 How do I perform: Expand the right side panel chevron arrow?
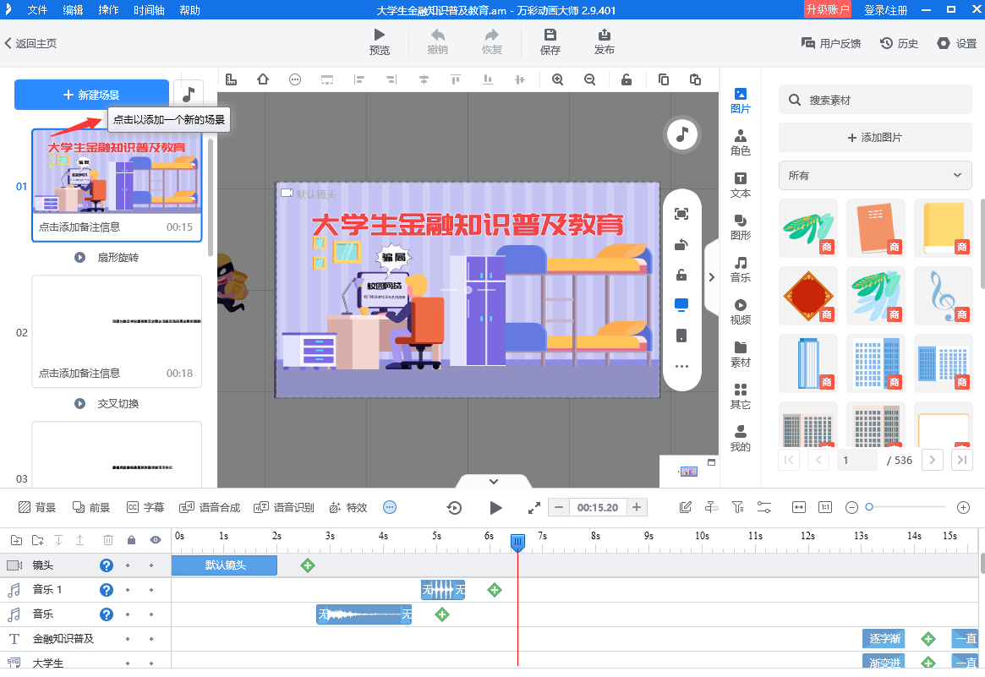(713, 276)
